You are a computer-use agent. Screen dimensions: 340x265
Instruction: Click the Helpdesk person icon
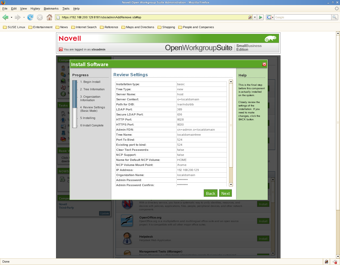coord(127,238)
